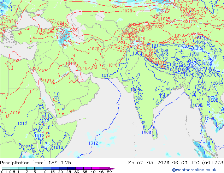Select the 40–45 mm magenta legend swatch

[96, 168]
